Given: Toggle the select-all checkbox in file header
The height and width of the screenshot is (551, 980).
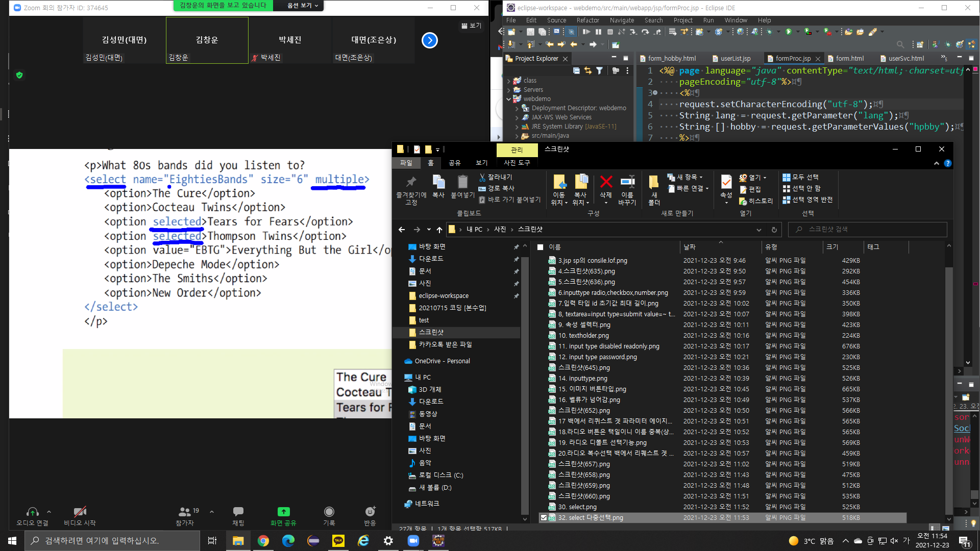Looking at the screenshot, I should click(541, 247).
